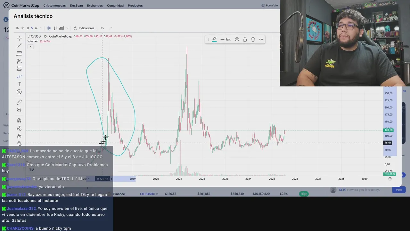Toggle hide all drawings eye icon
Screen dimensions: 410x231
coord(19,143)
